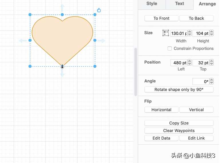The width and height of the screenshot is (220, 163).
Task: Click the rotate handle above the heart
Action: [99, 11]
